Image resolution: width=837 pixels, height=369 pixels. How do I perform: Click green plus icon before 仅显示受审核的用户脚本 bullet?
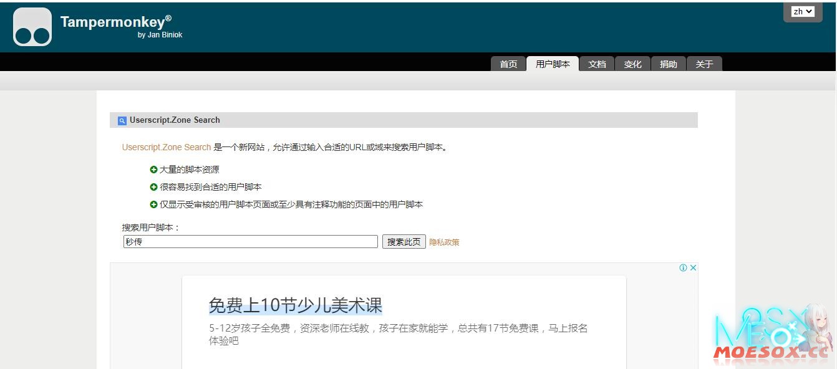(x=153, y=204)
